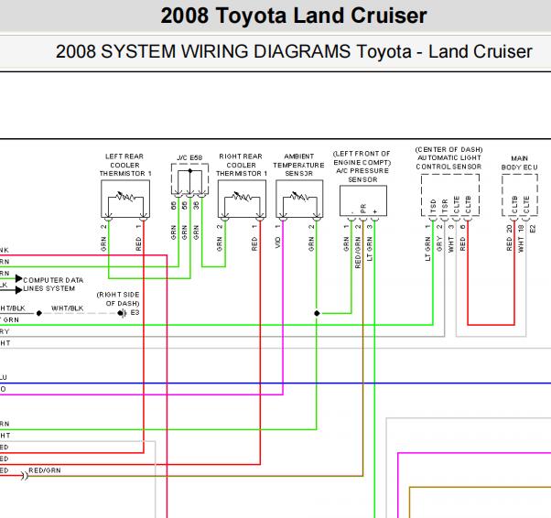Click the "38" pin number under J/C E58
The width and height of the screenshot is (551, 518).
coord(196,205)
